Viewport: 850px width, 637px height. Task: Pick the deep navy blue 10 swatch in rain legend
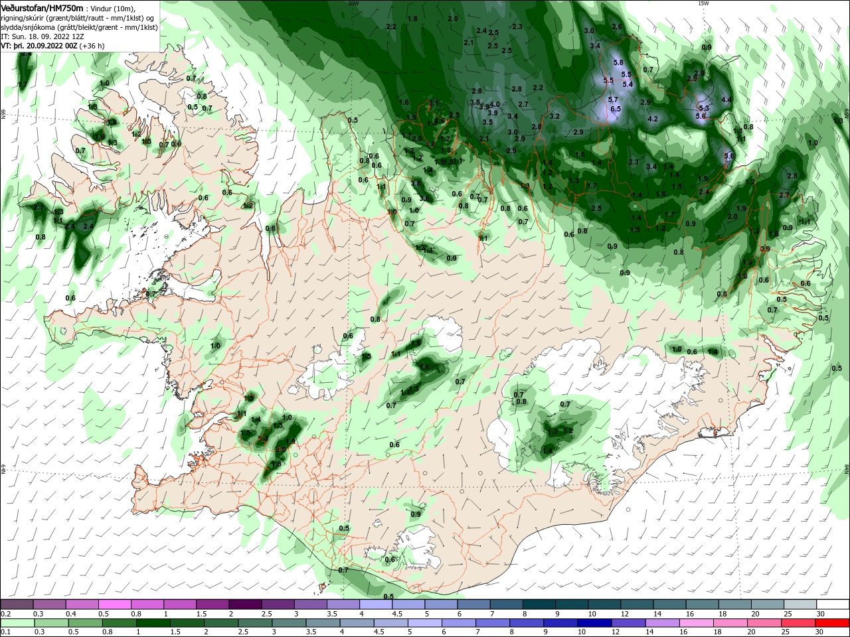[595, 623]
